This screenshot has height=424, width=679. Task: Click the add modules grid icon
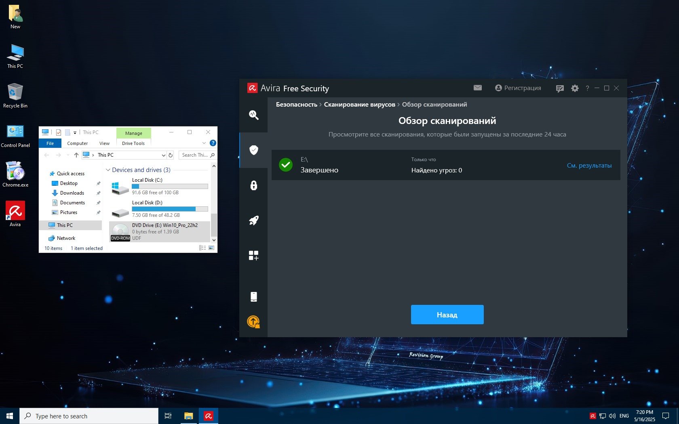tap(253, 255)
